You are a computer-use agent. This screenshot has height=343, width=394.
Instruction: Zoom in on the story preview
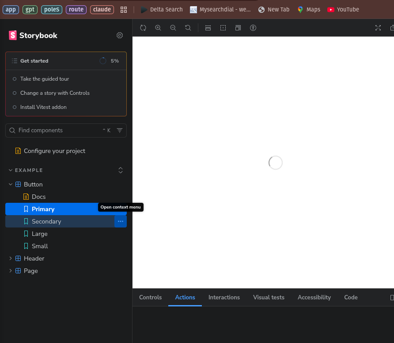pos(158,28)
